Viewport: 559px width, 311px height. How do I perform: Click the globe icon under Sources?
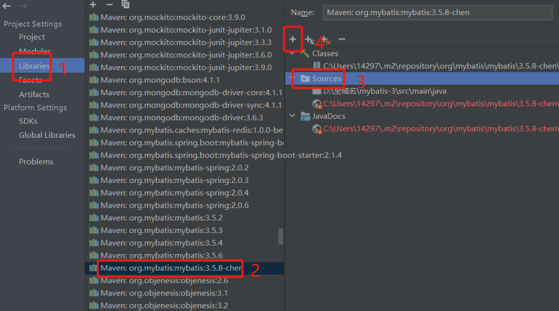pyautogui.click(x=317, y=103)
